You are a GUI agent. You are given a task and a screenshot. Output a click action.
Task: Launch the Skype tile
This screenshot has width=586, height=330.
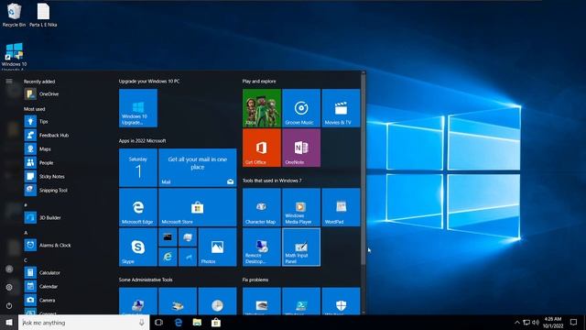(138, 247)
